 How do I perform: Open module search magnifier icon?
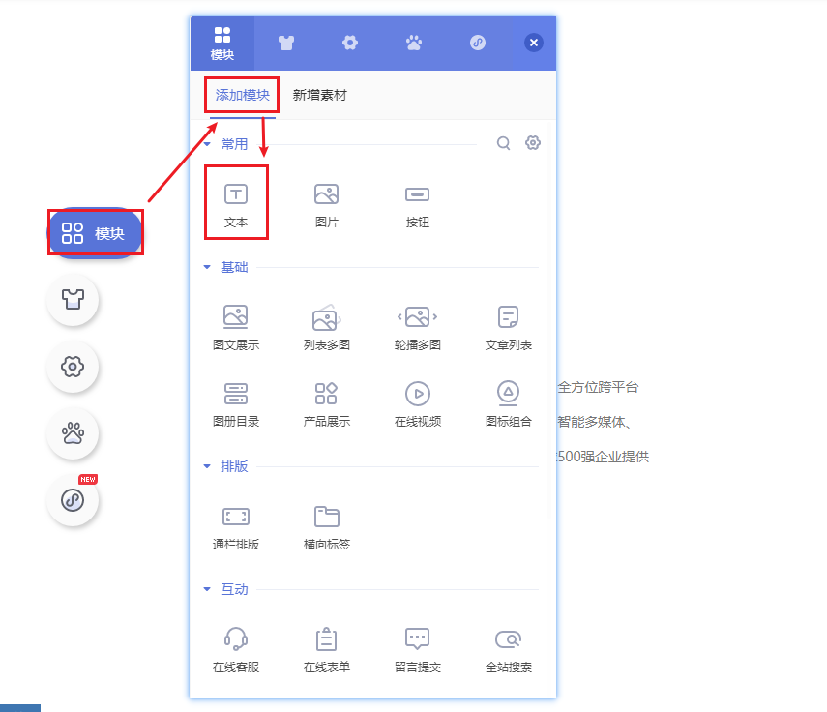pos(503,143)
